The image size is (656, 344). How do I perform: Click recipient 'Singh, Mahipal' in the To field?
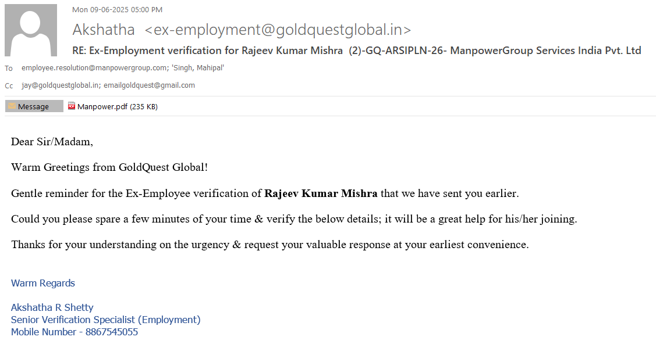tap(198, 68)
